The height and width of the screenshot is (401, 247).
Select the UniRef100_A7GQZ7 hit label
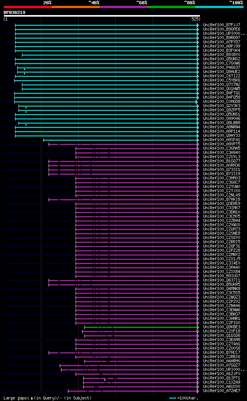(222, 365)
